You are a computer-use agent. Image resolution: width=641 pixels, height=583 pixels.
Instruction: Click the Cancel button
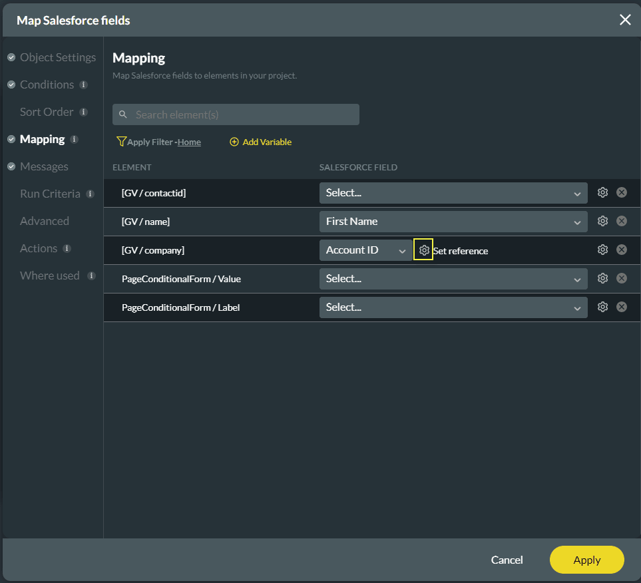(x=507, y=560)
